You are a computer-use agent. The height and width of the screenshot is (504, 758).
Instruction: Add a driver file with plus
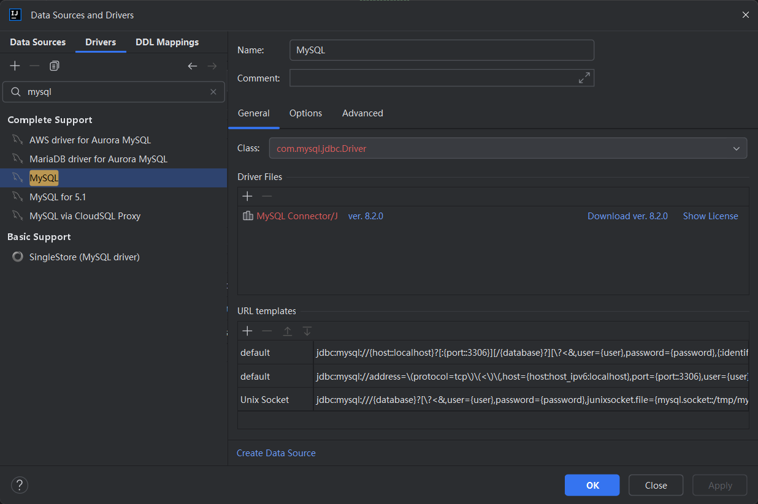click(247, 196)
